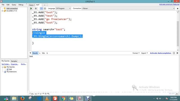Open File Explorer from taskbar
Screen dimensions: 180x101
(x=14, y=98)
